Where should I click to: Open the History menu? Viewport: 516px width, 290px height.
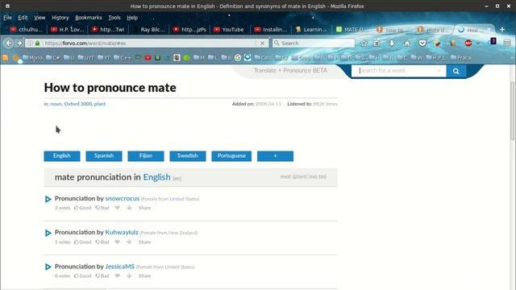click(x=60, y=18)
